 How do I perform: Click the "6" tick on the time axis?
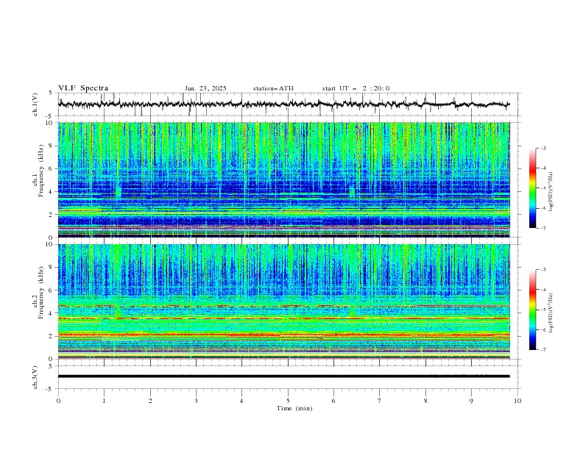(x=333, y=401)
